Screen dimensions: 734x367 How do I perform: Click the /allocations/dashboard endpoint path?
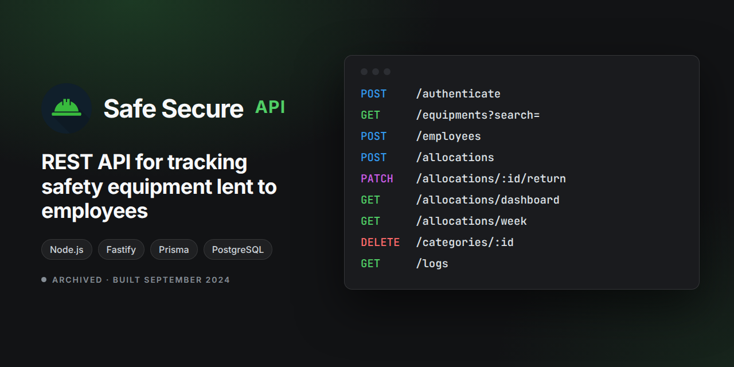(x=487, y=200)
